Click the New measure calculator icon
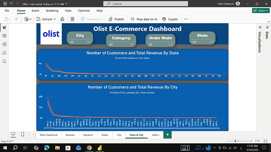271x152 pixels. click(x=73, y=19)
